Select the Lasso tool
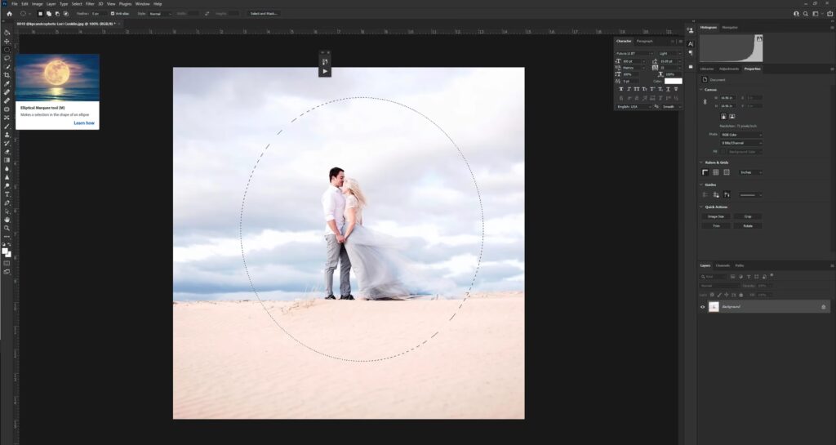 [7, 58]
